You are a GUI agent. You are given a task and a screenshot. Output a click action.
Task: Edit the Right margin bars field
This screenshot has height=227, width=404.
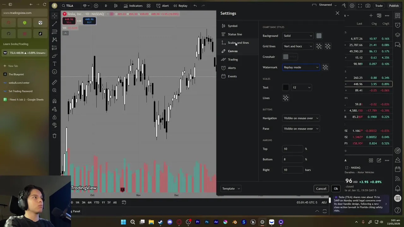[293, 170]
